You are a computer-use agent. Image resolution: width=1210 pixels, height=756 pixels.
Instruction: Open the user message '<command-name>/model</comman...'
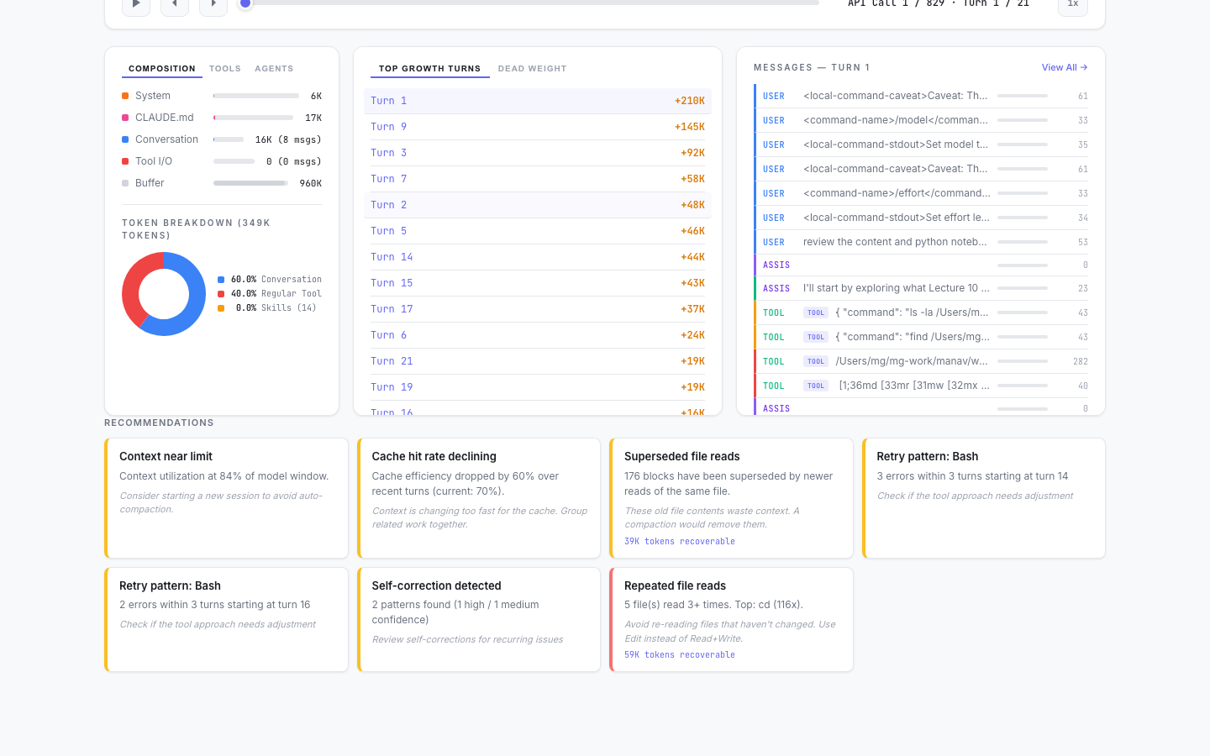click(922, 120)
